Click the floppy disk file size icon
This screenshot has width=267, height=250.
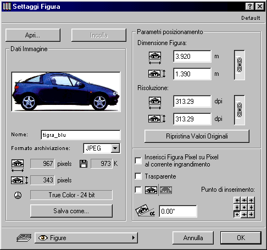(84, 164)
